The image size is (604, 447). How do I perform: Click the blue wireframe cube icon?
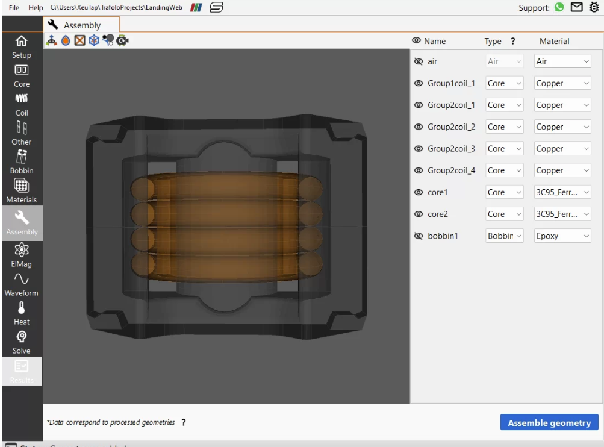(x=93, y=40)
